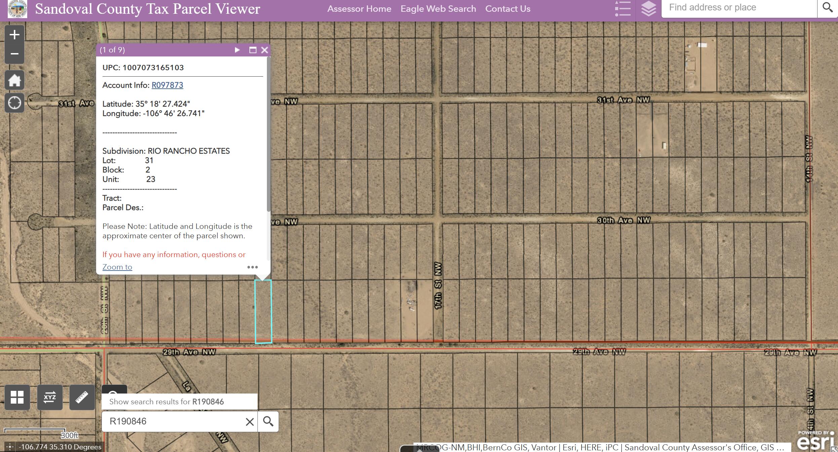Open Eagle Web Search

(x=438, y=9)
